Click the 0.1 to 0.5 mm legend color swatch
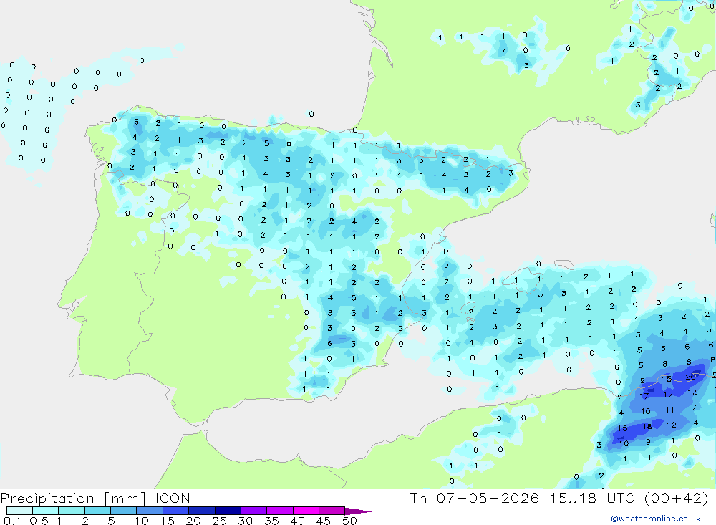The width and height of the screenshot is (716, 525). coord(19,511)
